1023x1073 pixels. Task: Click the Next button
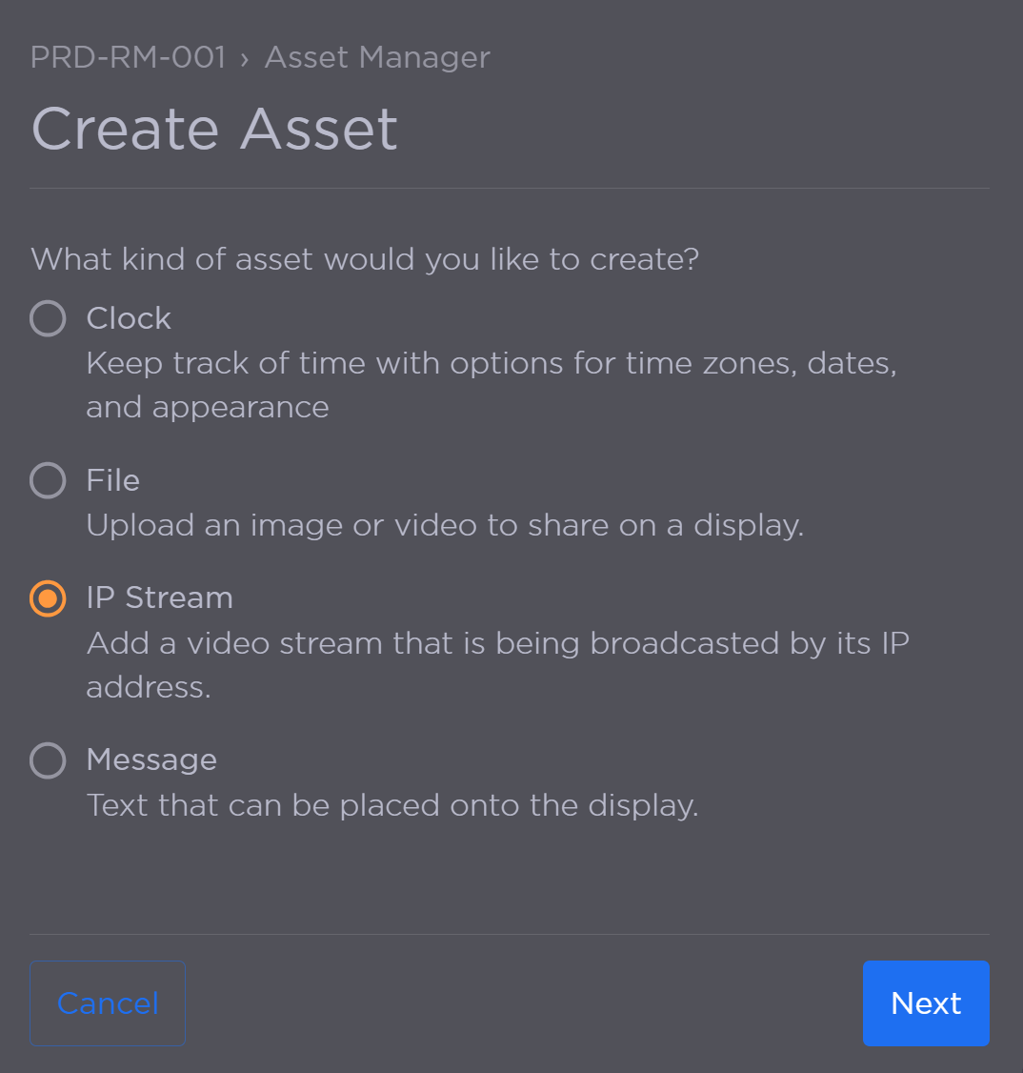click(x=925, y=1002)
